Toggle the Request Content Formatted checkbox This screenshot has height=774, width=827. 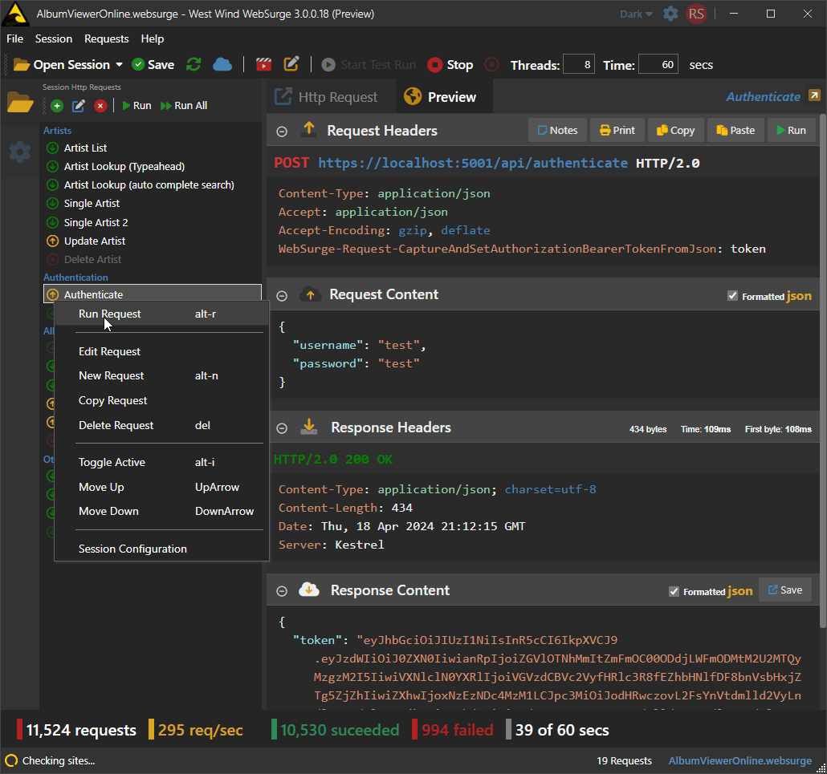[x=732, y=296]
